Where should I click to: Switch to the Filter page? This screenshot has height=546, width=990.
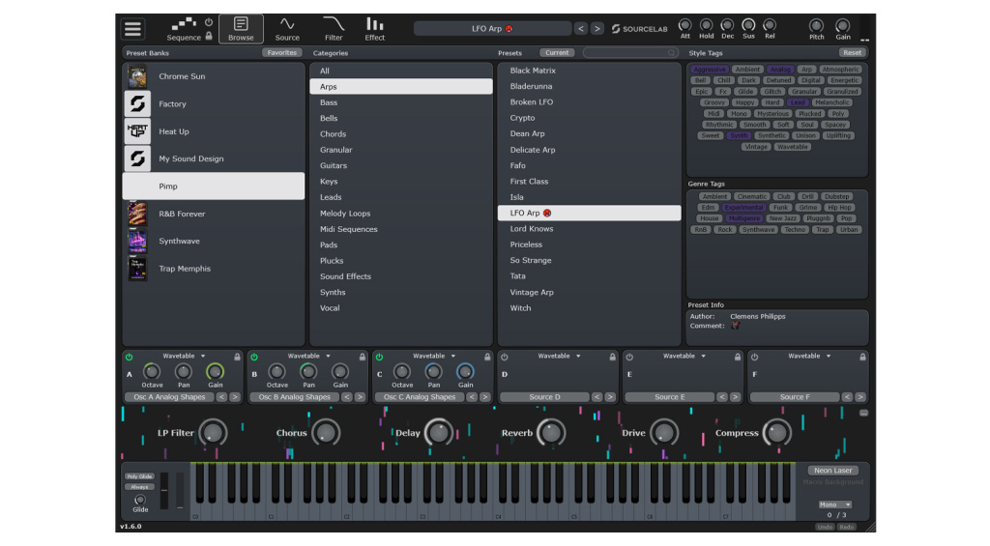(334, 29)
